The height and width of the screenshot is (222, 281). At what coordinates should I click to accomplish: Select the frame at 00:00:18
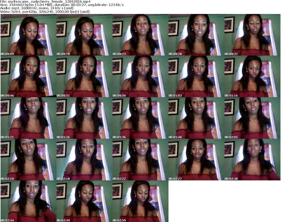pyautogui.click(x=84, y=35)
